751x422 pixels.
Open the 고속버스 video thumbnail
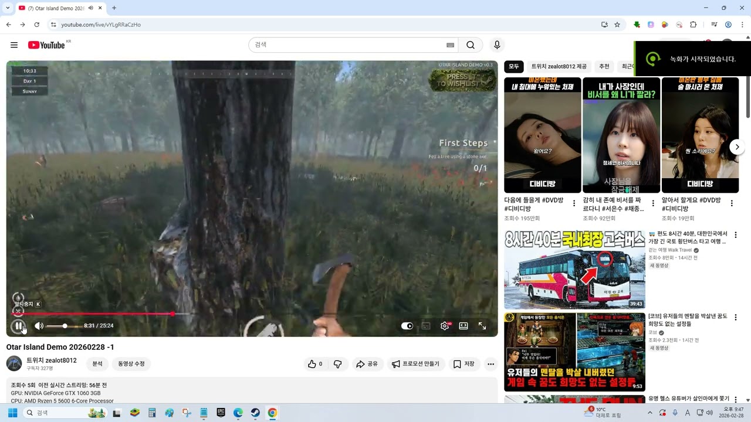[x=574, y=270]
